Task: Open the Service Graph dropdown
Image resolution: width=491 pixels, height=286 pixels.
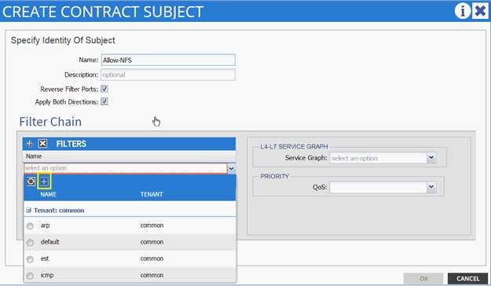Action: (431, 158)
